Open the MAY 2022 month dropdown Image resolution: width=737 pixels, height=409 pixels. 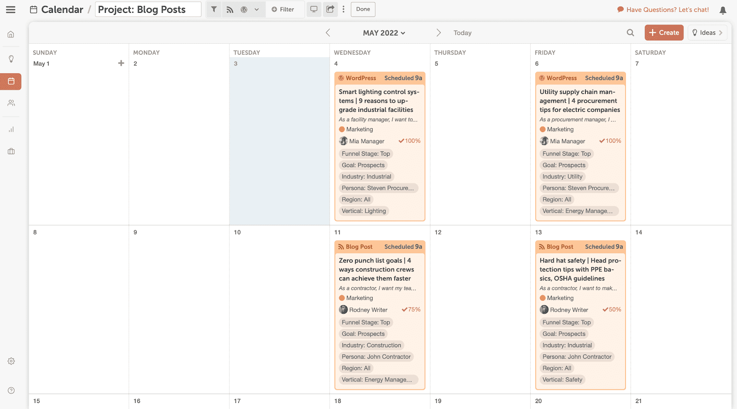pos(384,33)
